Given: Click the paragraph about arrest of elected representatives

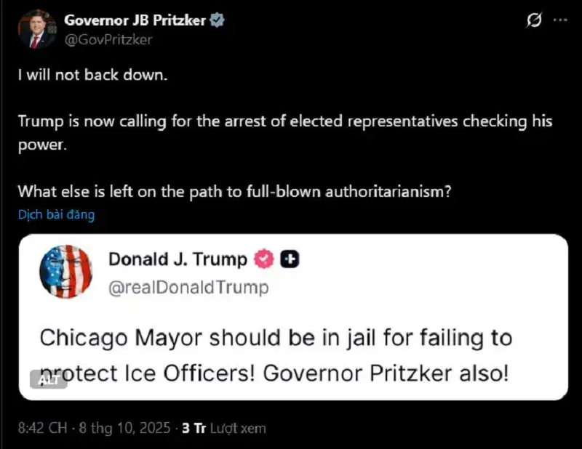Looking at the screenshot, I should coord(285,133).
